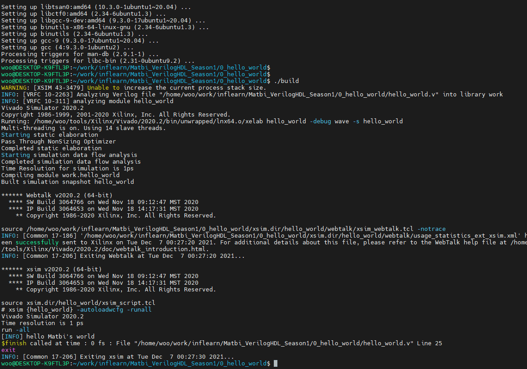Click the orange "WARNING:" label
Screen dimensions: 527x369
pos(15,87)
